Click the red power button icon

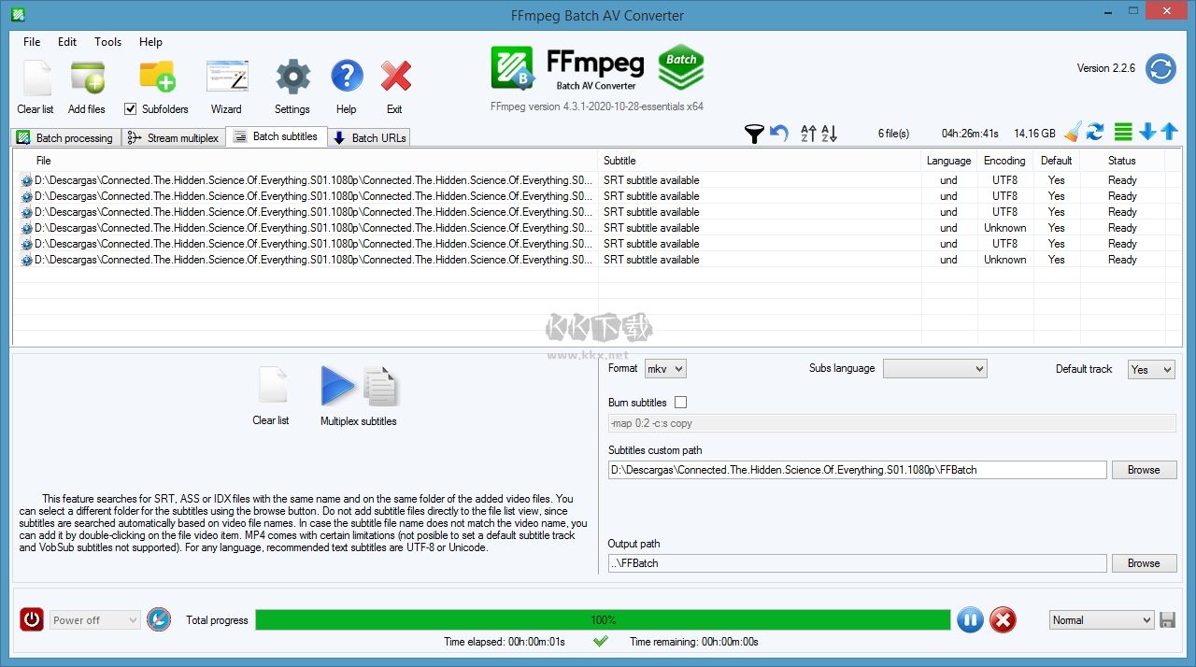coord(32,619)
